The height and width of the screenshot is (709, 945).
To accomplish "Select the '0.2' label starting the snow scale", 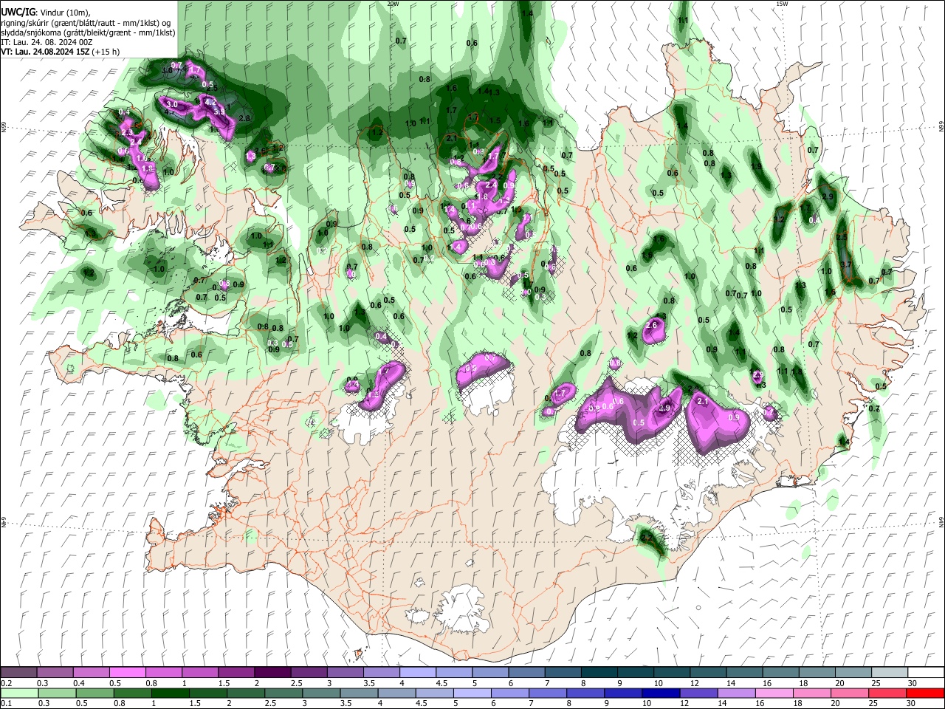I will coord(7,683).
